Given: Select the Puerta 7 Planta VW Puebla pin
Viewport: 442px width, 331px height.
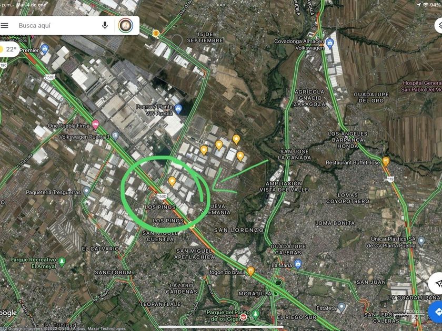Looking at the screenshot, I should (178, 109).
